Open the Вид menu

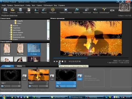[55, 5]
